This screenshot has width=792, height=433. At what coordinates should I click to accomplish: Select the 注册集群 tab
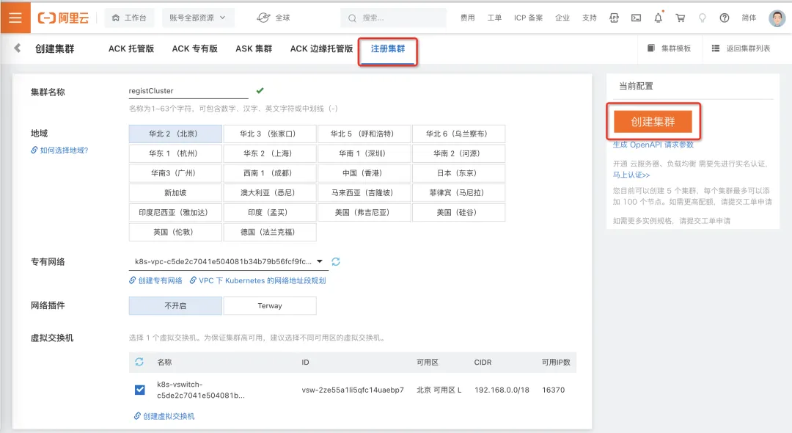(x=388, y=48)
